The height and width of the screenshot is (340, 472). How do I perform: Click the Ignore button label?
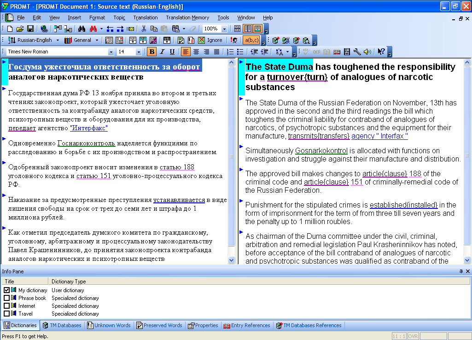(215, 40)
